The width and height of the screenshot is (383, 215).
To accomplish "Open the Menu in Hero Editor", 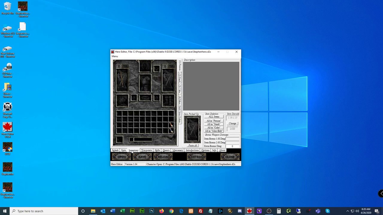I will click(115, 56).
